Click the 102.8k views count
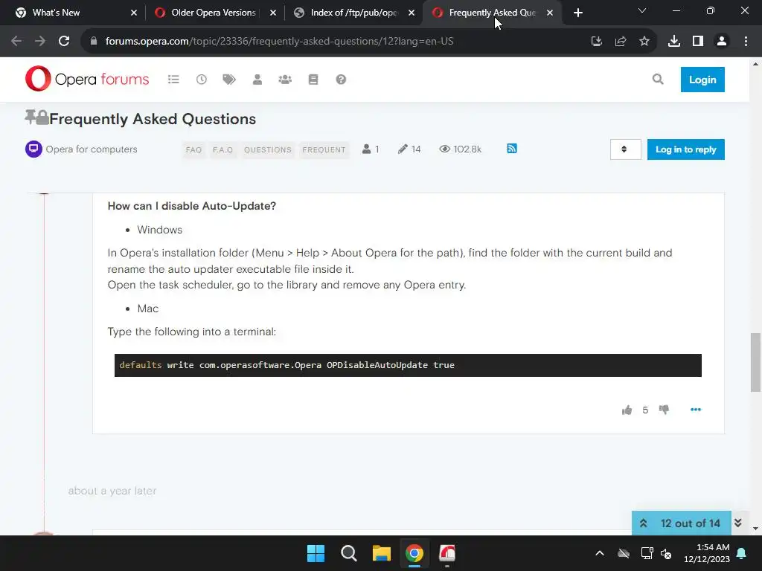Viewport: 762px width, 571px height. [460, 149]
